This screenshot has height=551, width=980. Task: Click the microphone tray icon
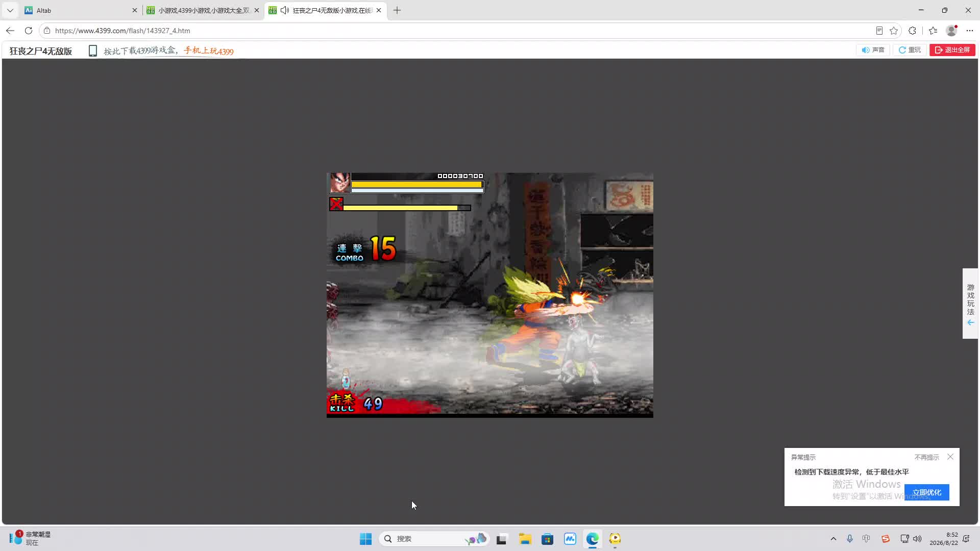point(850,539)
